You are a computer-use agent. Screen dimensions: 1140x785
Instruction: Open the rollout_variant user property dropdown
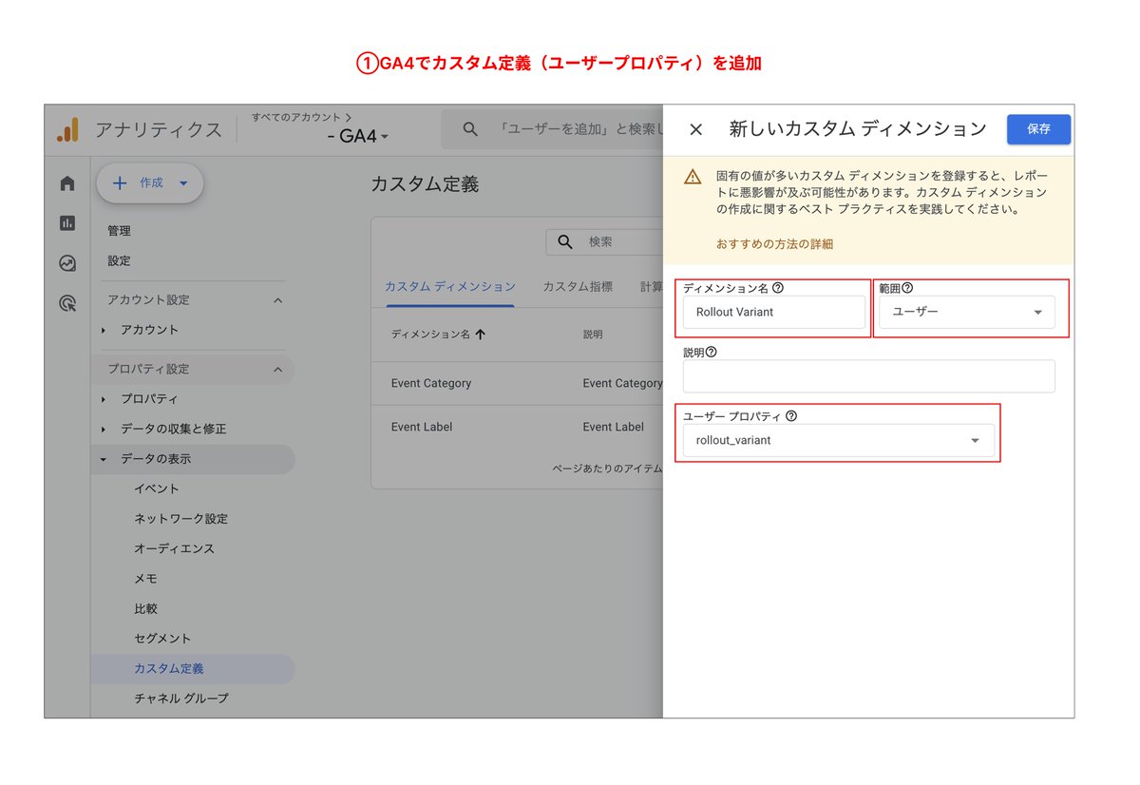click(839, 440)
